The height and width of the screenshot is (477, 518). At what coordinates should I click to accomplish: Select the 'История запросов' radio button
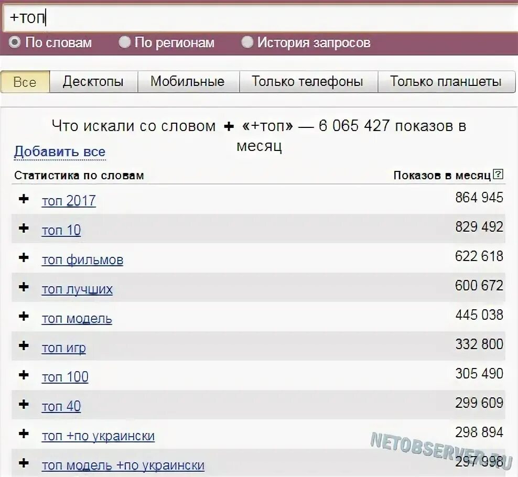(247, 42)
